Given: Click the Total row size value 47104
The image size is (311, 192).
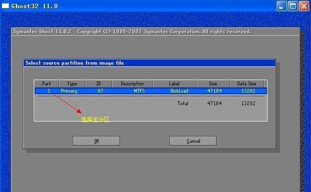Looking at the screenshot, I should point(214,103).
